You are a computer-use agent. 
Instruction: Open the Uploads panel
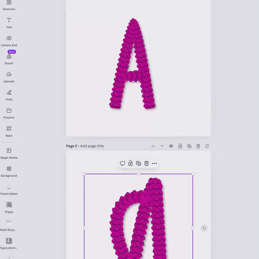pos(9,77)
